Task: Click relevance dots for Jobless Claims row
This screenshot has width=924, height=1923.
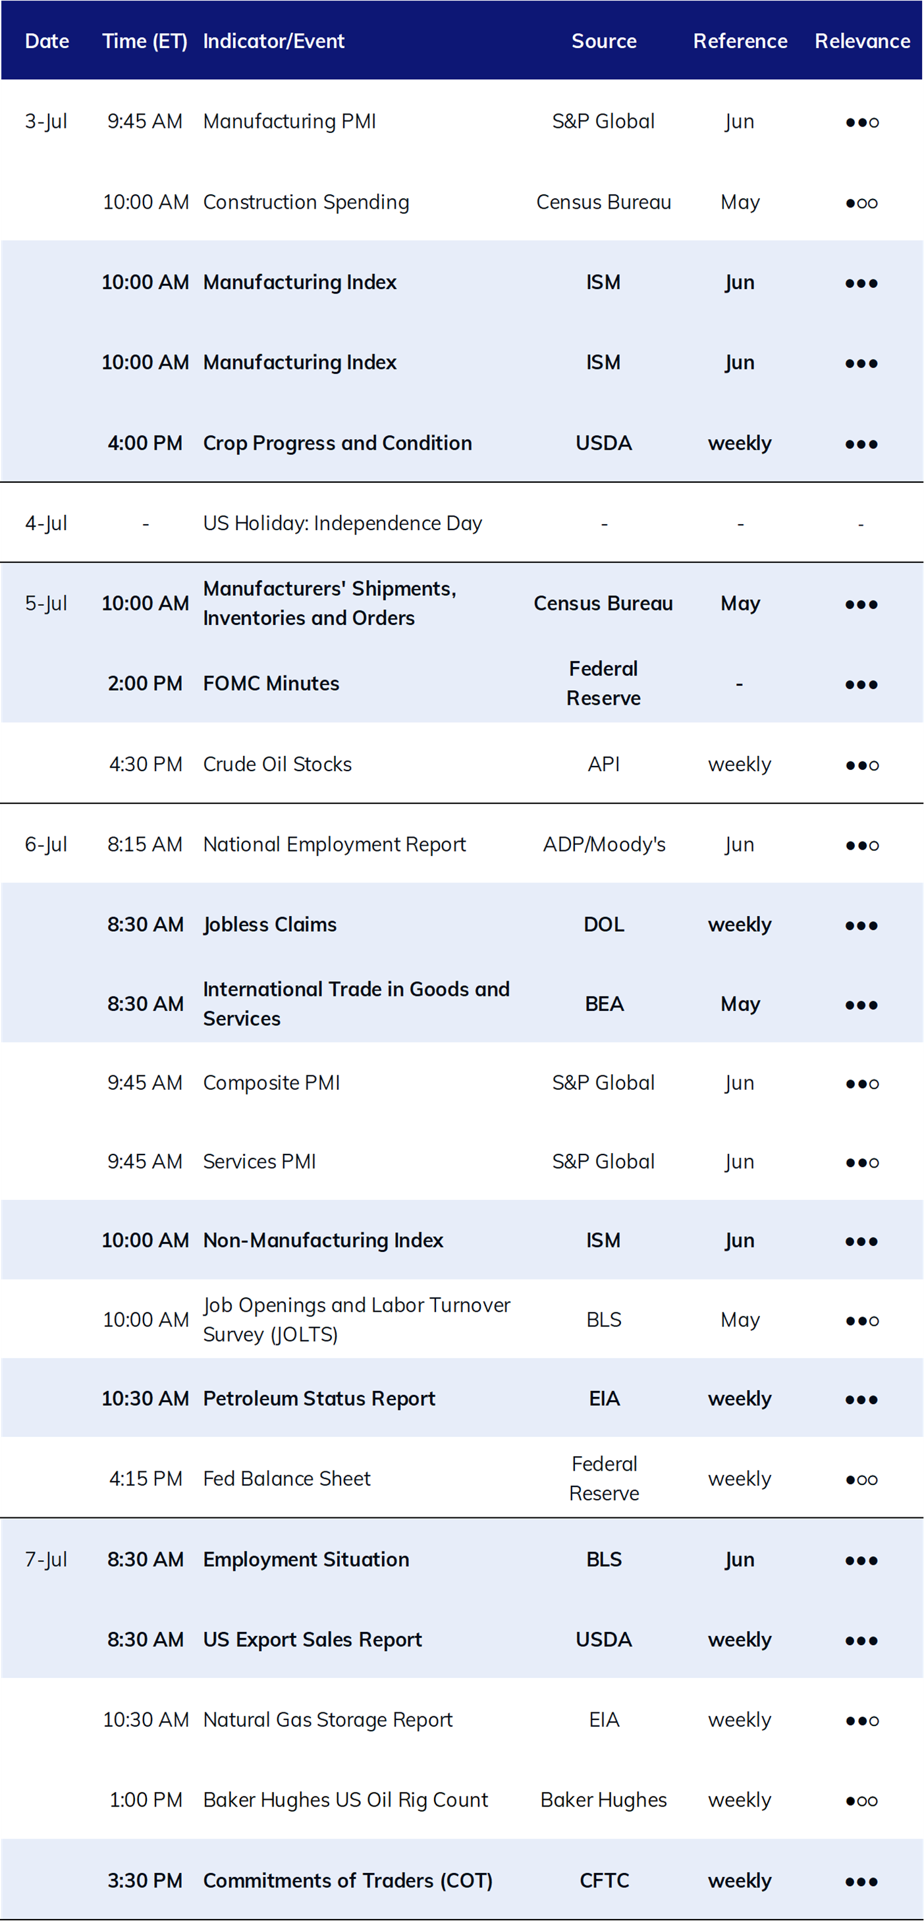Action: tap(861, 926)
